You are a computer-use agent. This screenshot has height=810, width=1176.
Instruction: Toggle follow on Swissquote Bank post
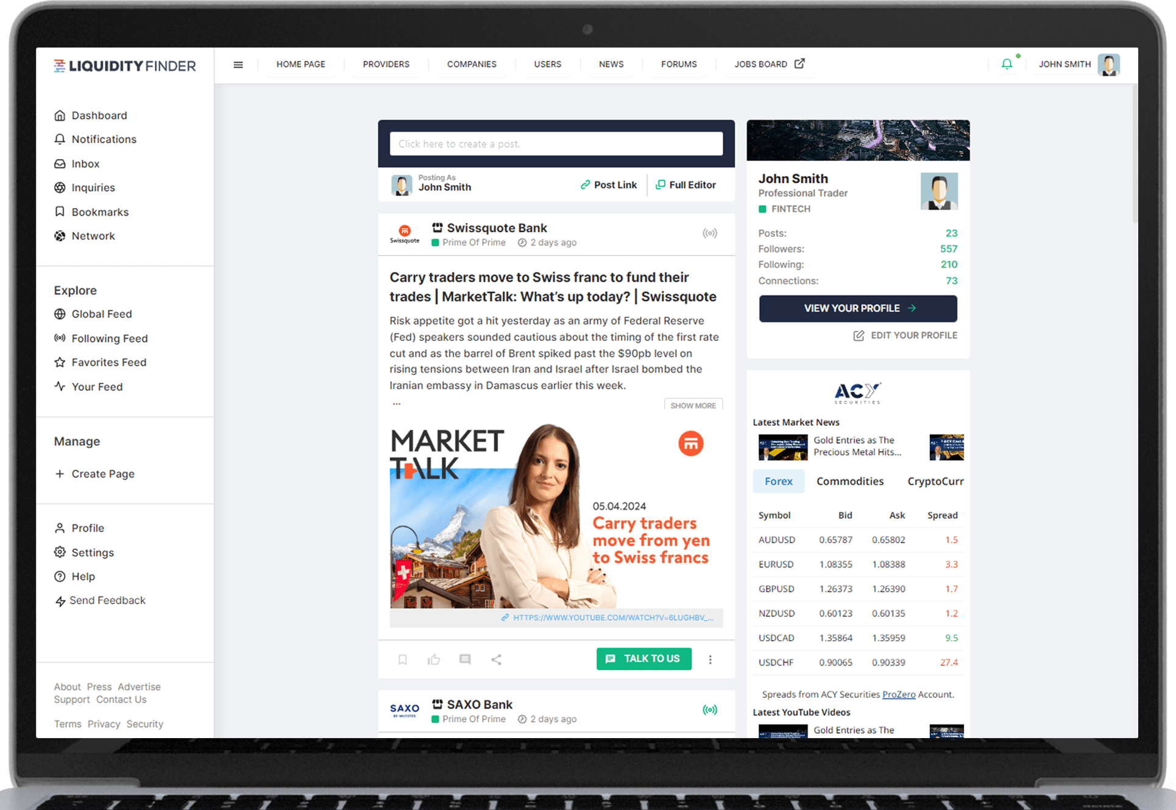710,233
